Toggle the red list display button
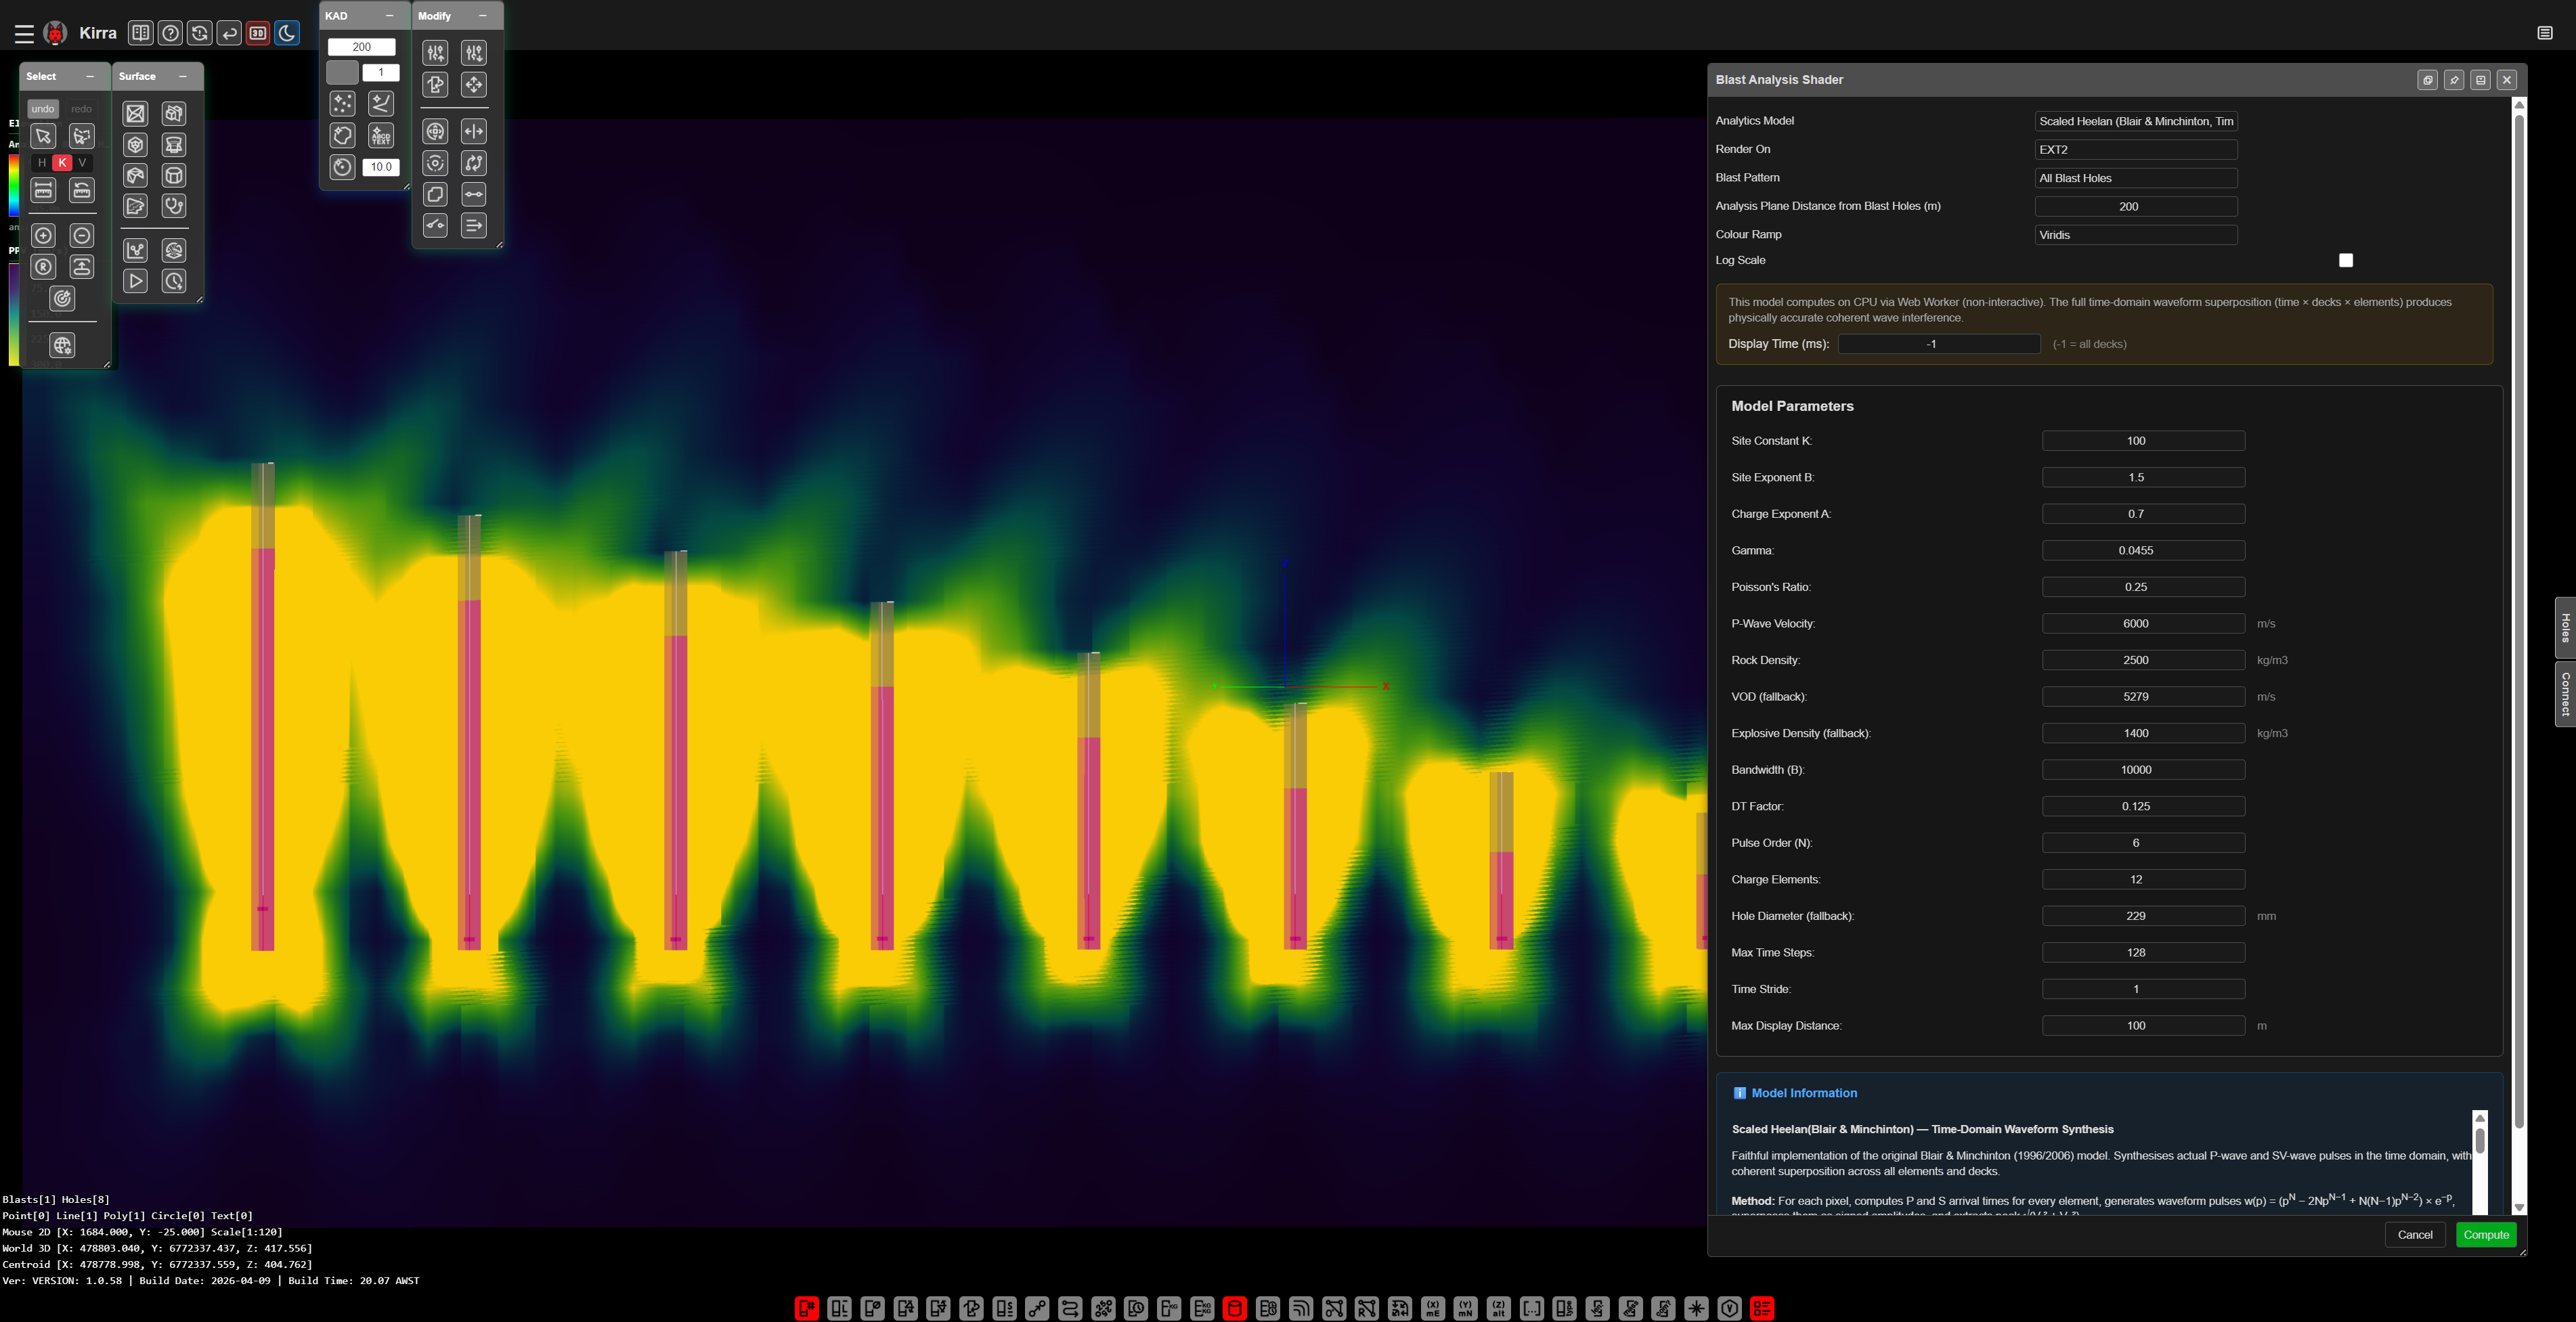The image size is (2576, 1322). (x=1762, y=1308)
